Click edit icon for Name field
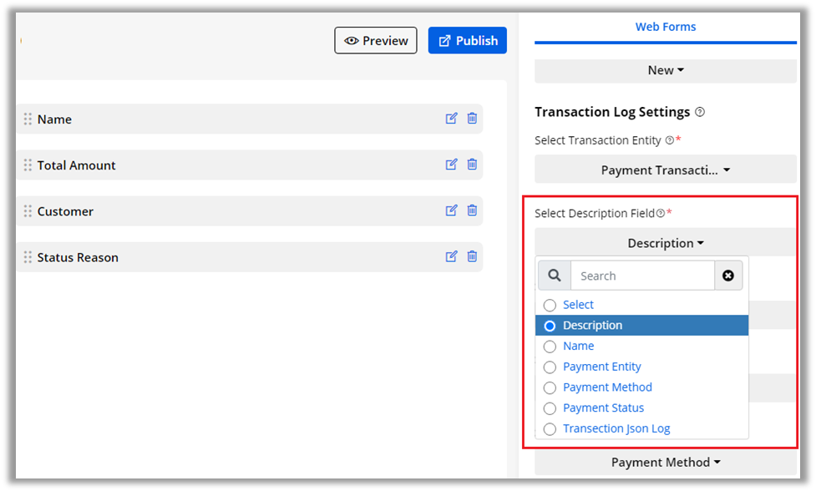The height and width of the screenshot is (491, 816). pos(451,119)
